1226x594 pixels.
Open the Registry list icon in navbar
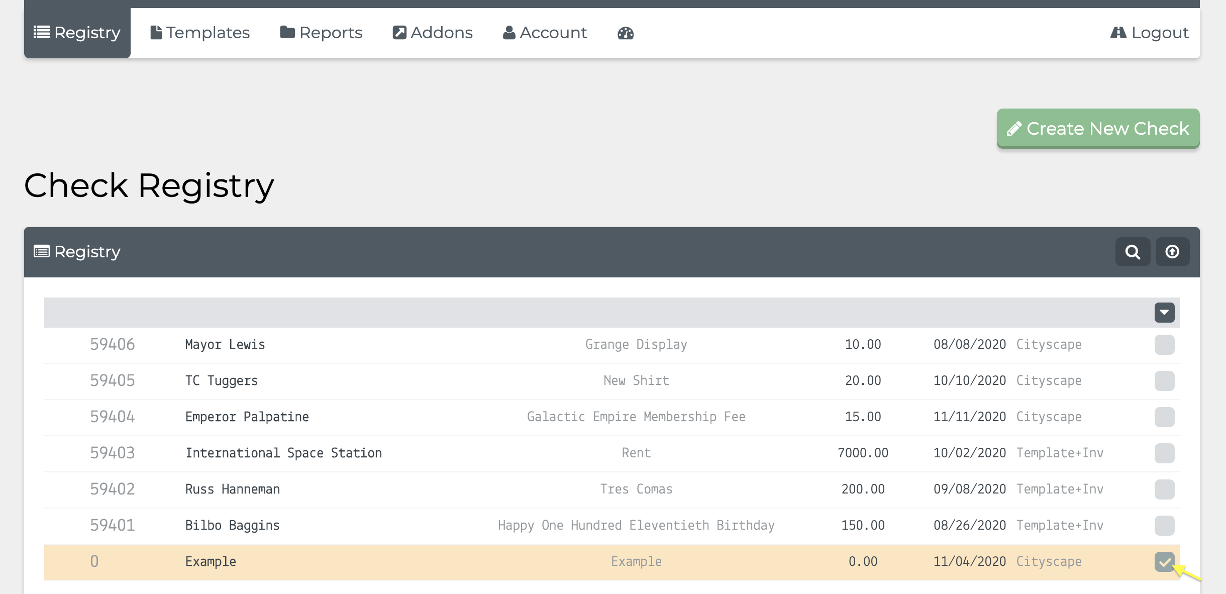tap(40, 32)
